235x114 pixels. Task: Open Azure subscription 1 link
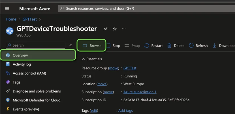[140, 92]
